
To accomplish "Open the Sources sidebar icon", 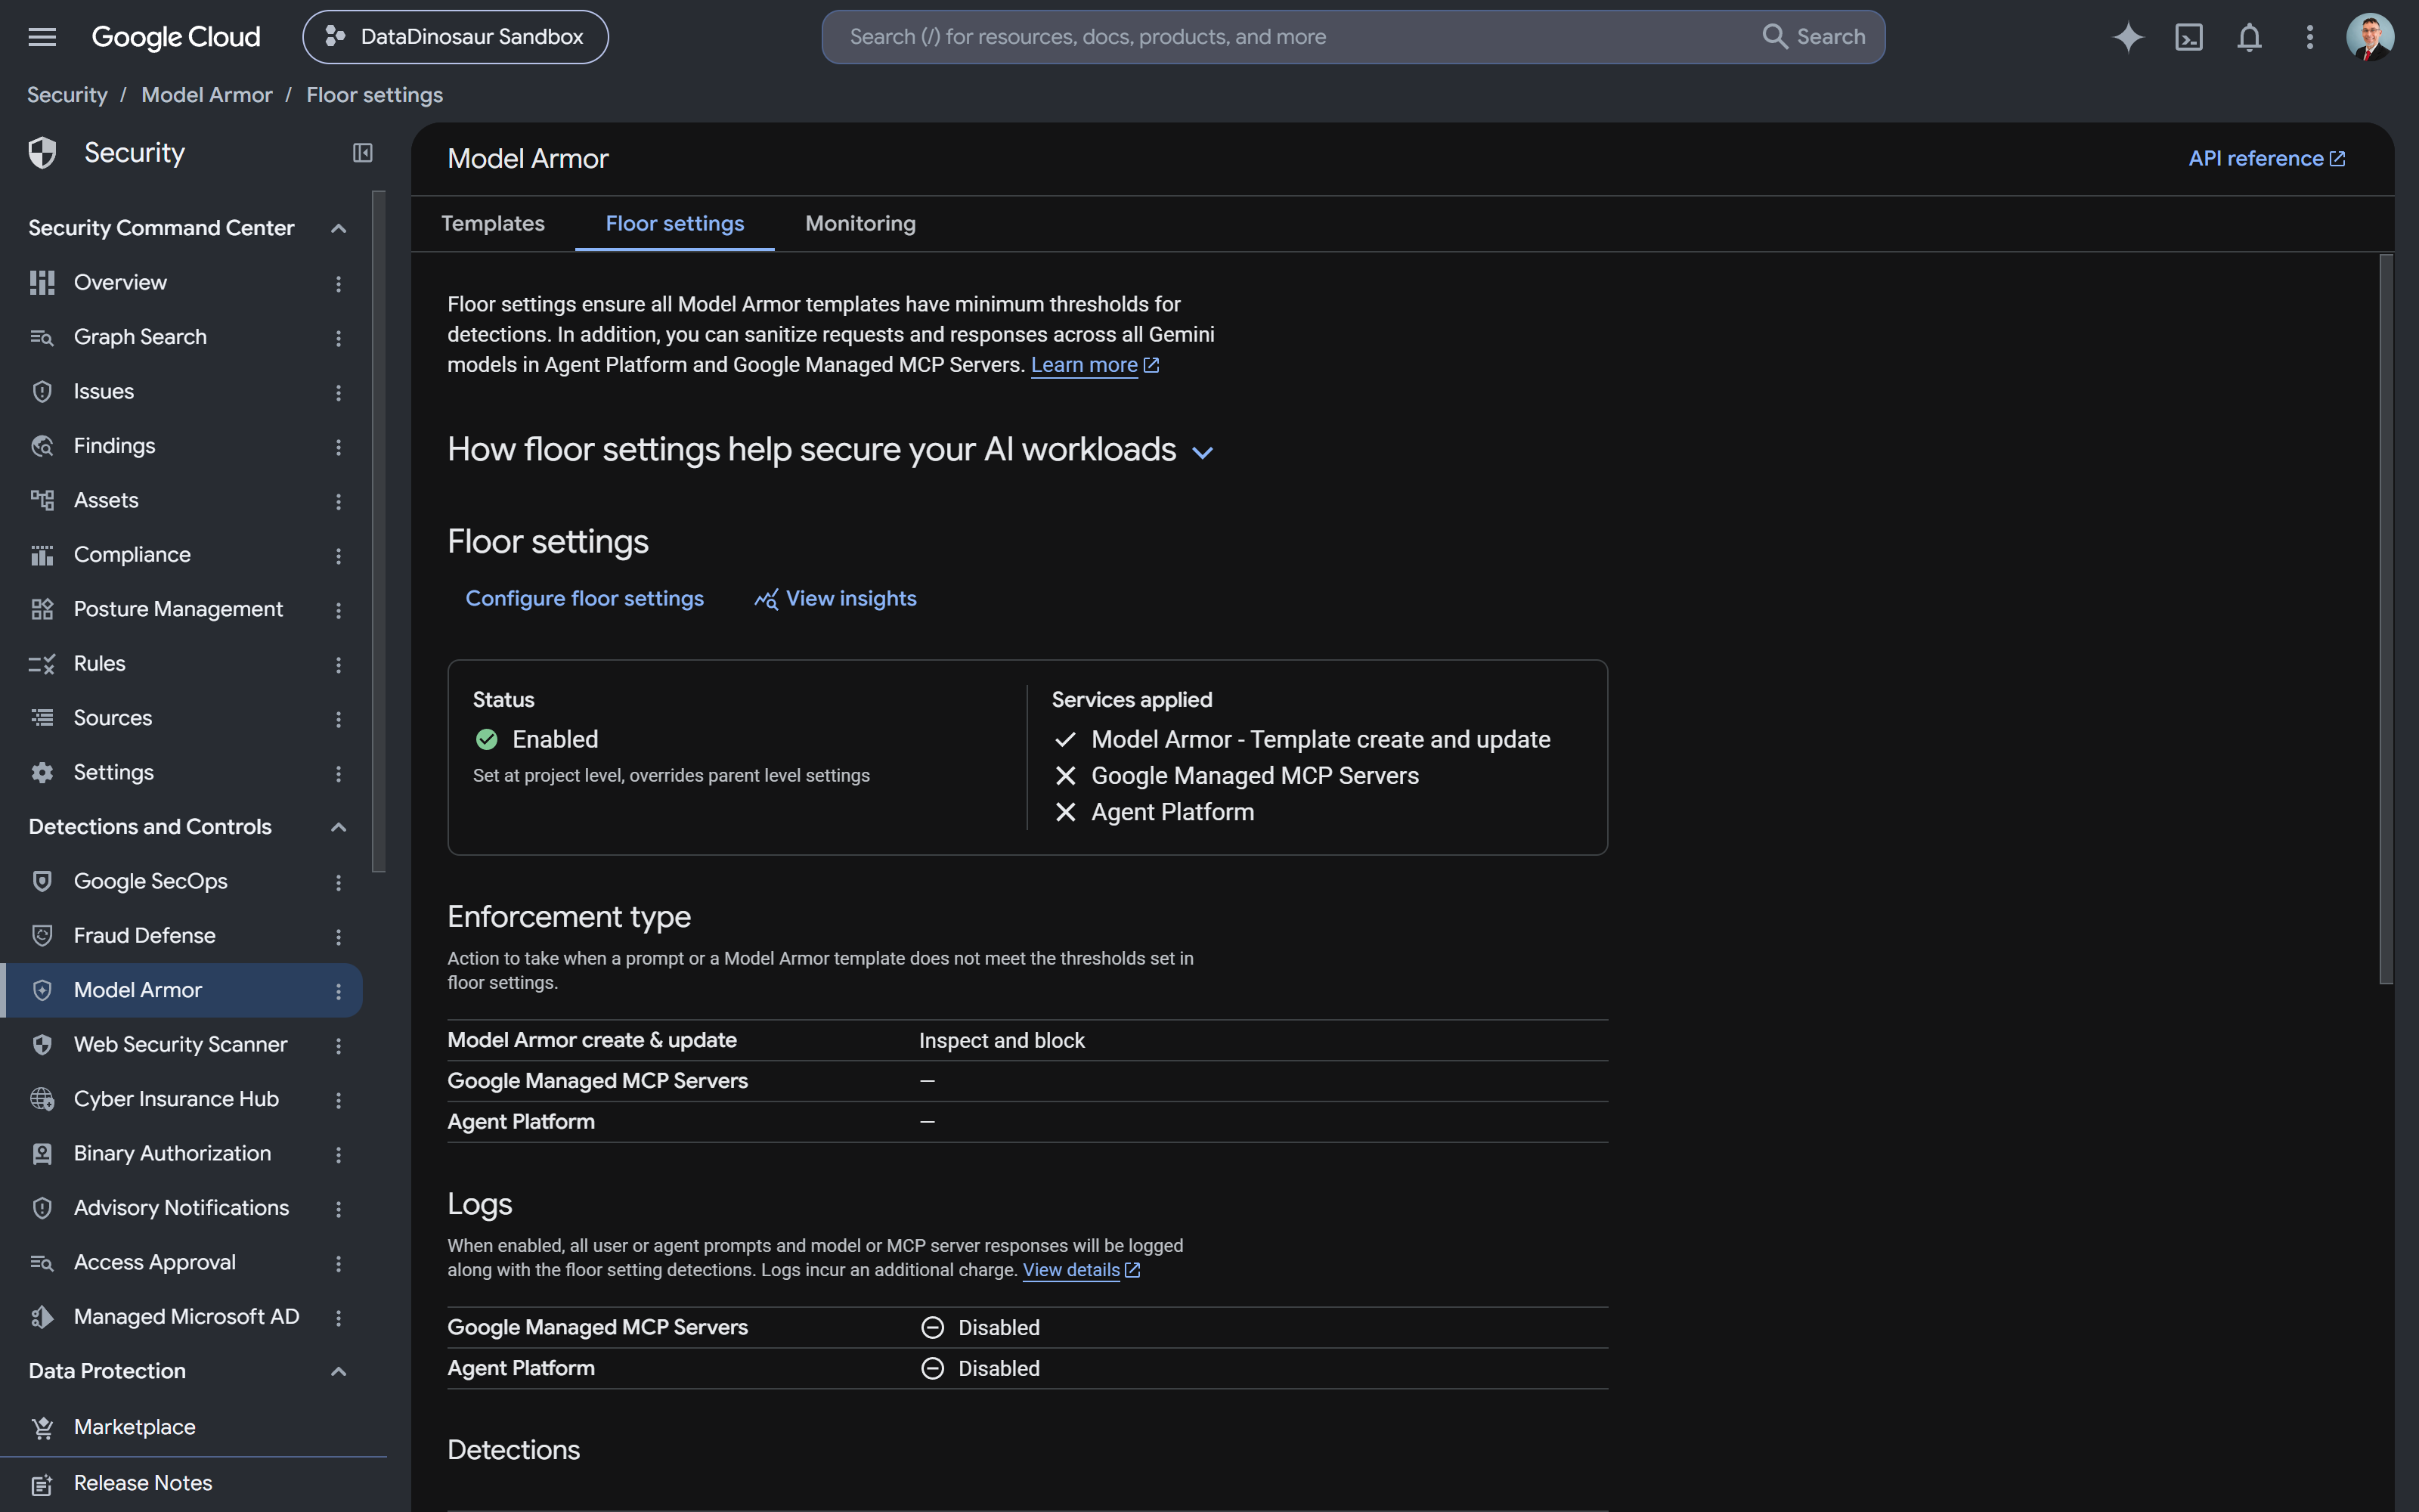I will click(x=42, y=718).
